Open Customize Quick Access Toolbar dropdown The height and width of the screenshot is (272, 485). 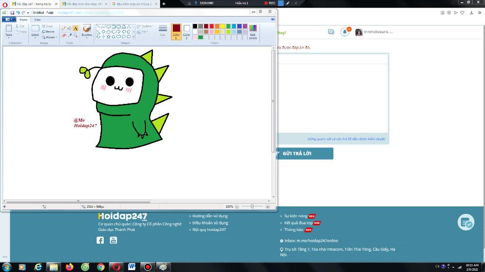(x=28, y=13)
